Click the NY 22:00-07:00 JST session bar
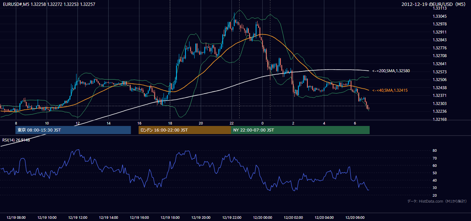The image size is (471, 221). (300, 130)
